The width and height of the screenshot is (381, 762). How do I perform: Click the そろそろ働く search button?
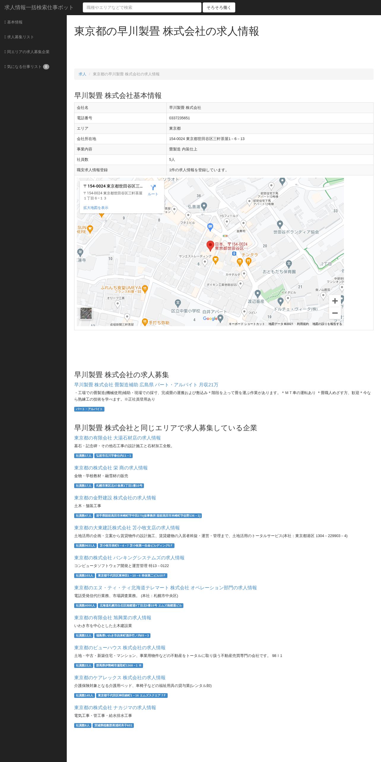click(219, 7)
